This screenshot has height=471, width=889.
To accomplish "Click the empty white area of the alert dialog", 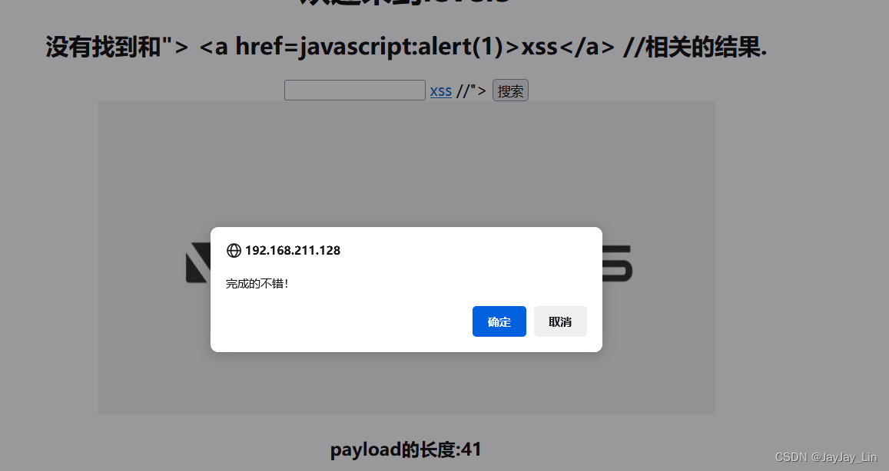I will click(x=340, y=321).
